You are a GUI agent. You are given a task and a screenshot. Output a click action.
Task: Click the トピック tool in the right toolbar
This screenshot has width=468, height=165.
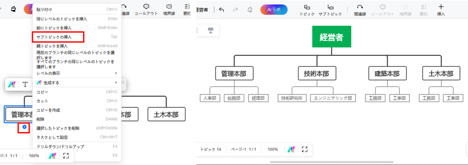[307, 10]
